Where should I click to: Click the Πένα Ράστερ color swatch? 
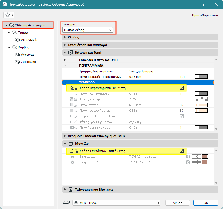(201, 105)
